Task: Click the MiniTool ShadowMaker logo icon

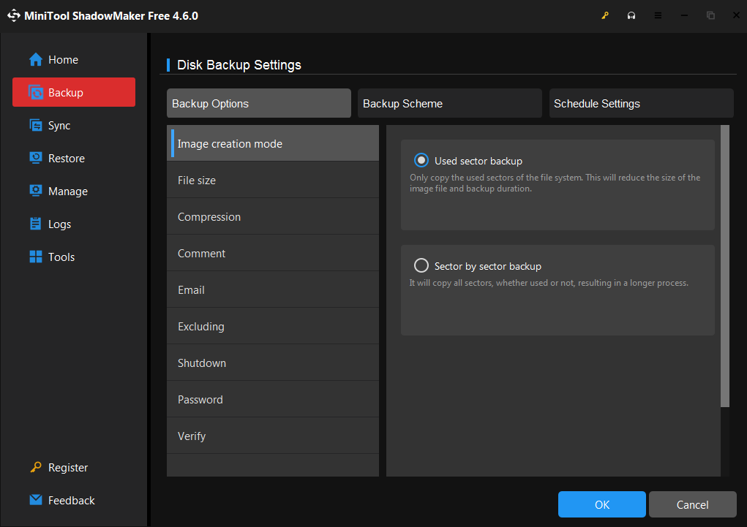Action: coord(14,15)
